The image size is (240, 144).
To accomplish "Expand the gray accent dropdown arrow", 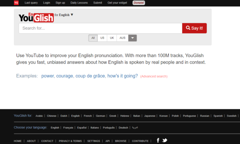I will click(x=132, y=38).
